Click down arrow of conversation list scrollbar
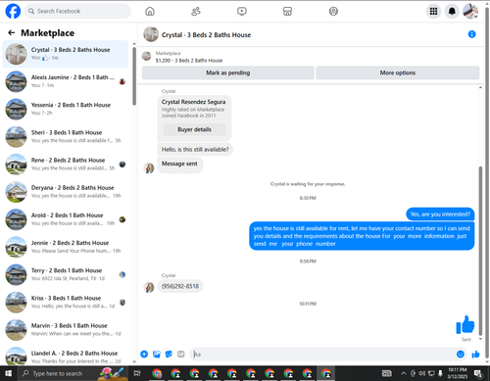The width and height of the screenshot is (490, 381). pyautogui.click(x=134, y=361)
